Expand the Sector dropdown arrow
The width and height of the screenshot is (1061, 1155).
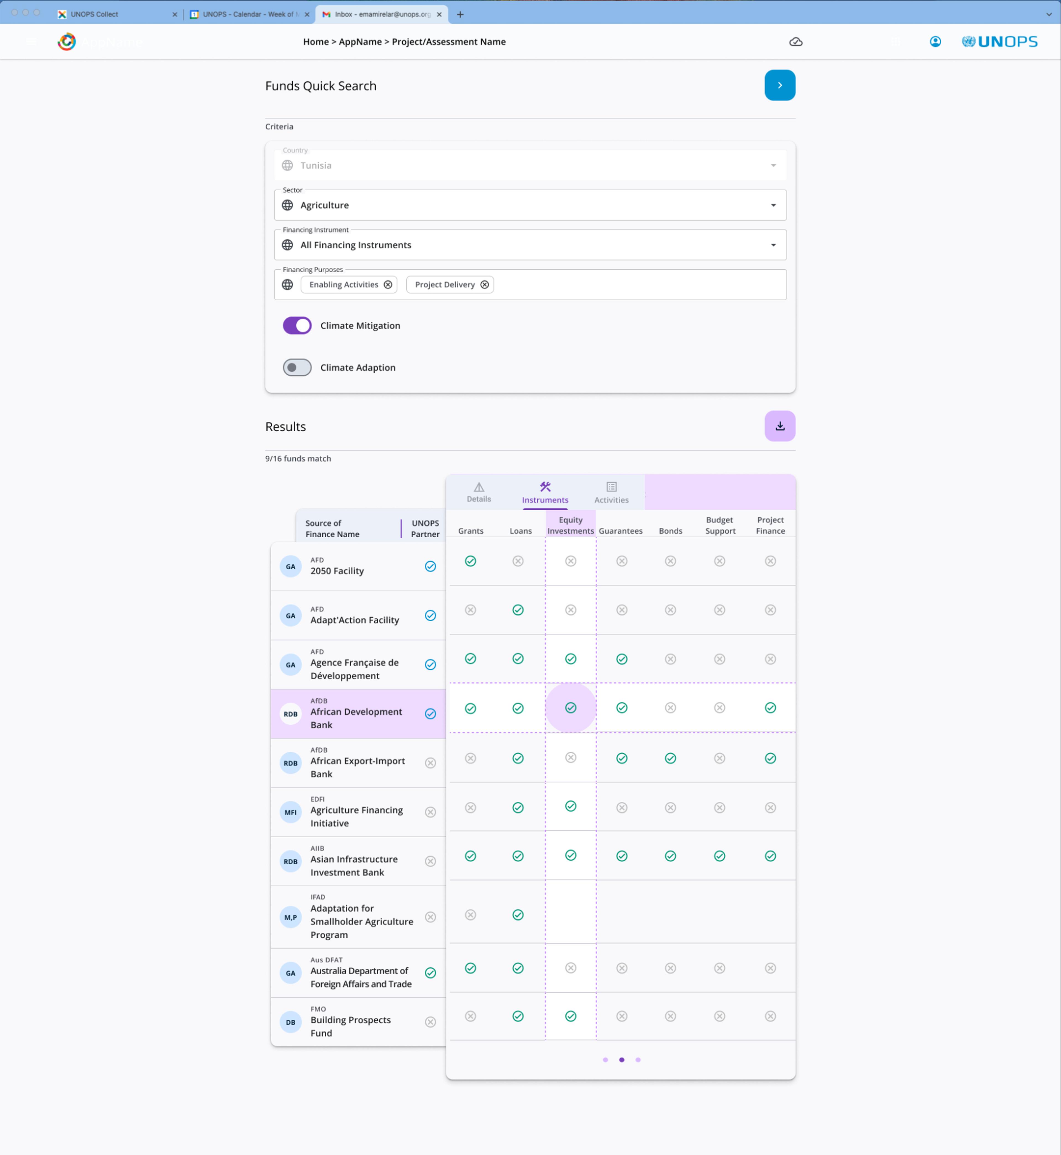[x=773, y=205]
